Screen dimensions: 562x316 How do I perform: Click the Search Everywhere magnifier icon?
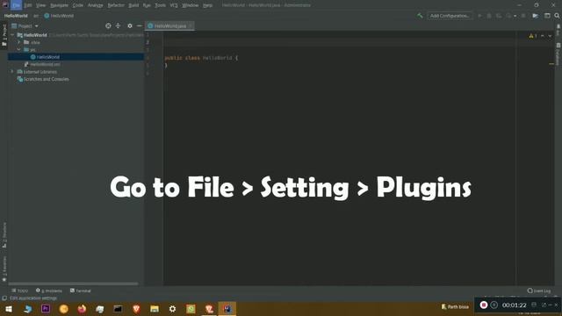tap(557, 16)
